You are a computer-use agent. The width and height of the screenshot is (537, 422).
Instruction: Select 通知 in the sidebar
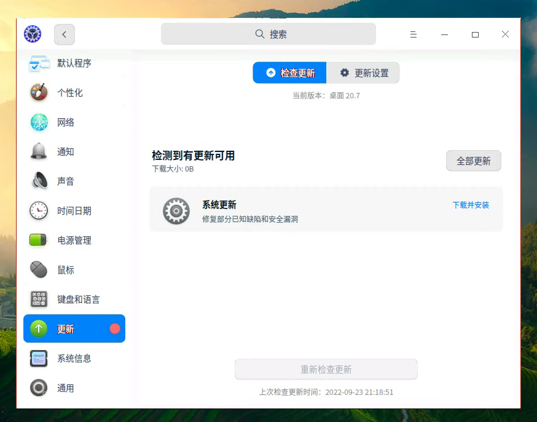pyautogui.click(x=74, y=151)
